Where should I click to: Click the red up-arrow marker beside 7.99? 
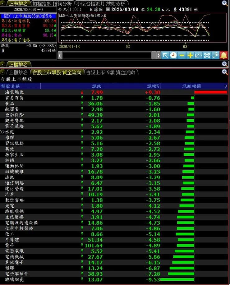click(x=82, y=92)
